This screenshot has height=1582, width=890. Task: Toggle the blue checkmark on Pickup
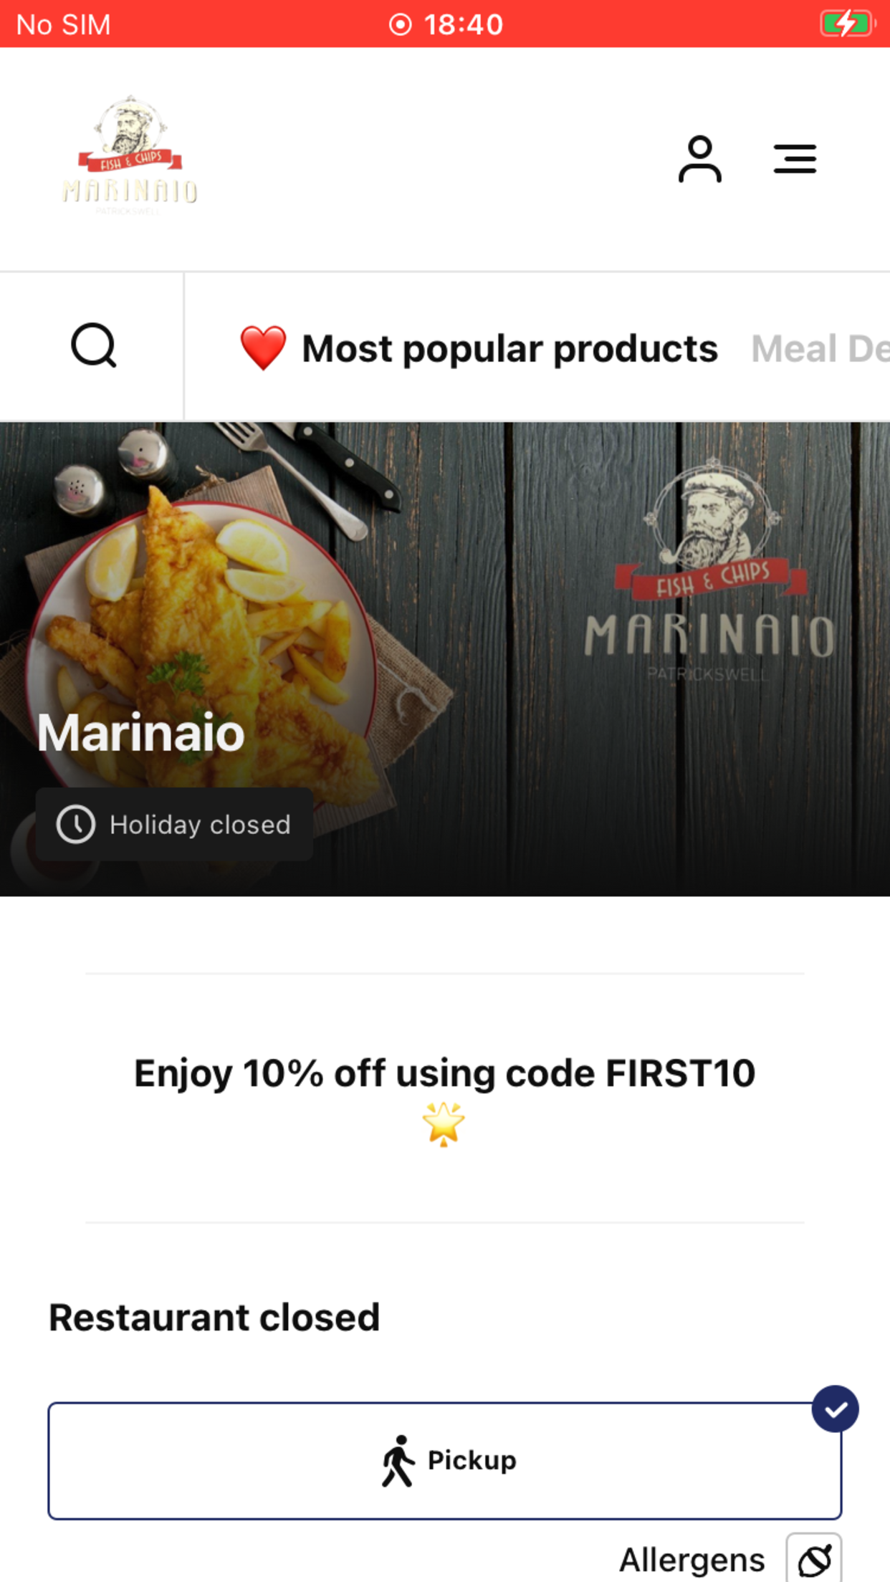point(836,1409)
